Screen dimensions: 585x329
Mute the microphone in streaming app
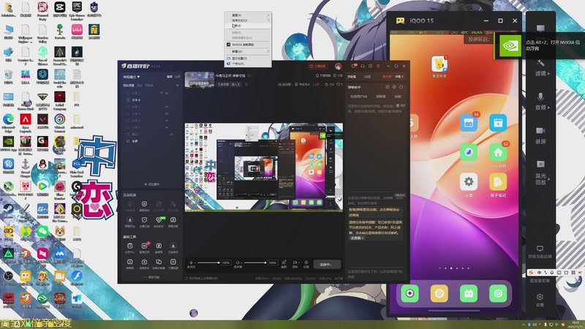tap(192, 262)
